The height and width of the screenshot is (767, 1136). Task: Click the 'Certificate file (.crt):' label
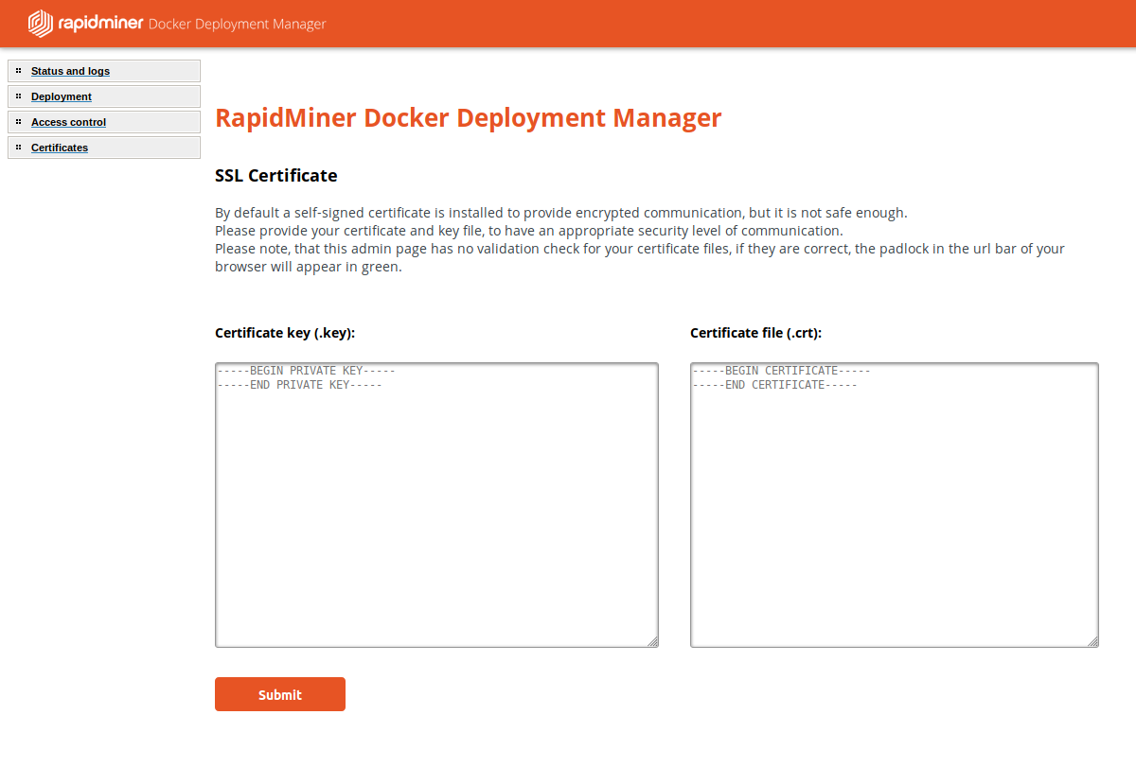click(755, 333)
